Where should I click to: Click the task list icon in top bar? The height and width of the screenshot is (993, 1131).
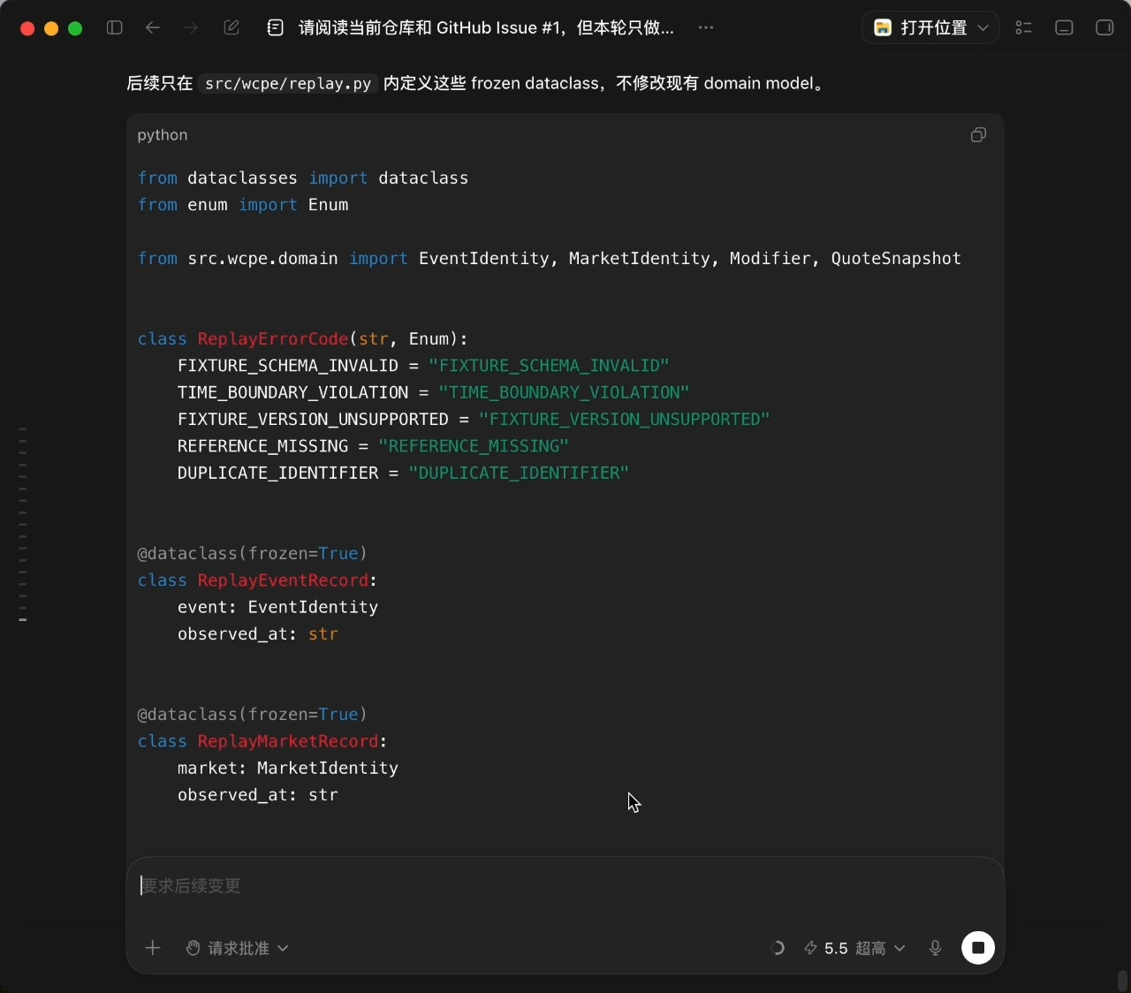pyautogui.click(x=1023, y=27)
